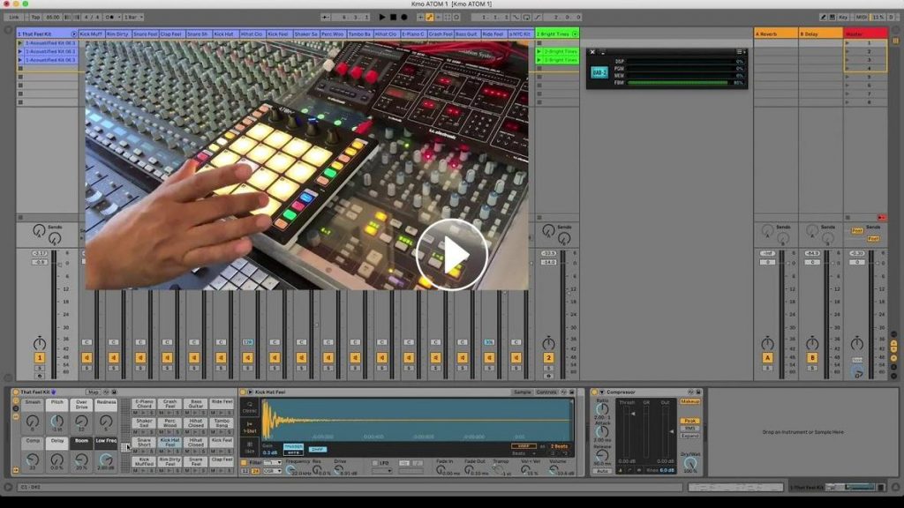Select Compressor Peak mode

(689, 421)
